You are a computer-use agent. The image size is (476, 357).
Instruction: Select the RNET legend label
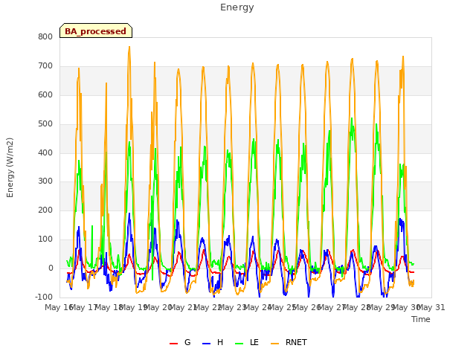coord(296,342)
